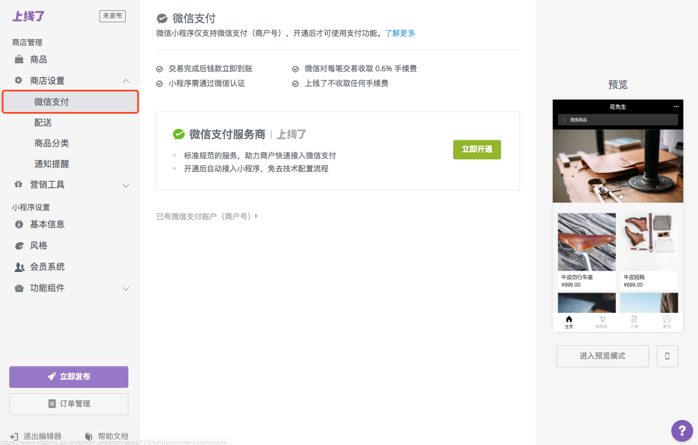Click the text 交易完成后钱款立即到账
The image size is (698, 445).
pos(211,69)
